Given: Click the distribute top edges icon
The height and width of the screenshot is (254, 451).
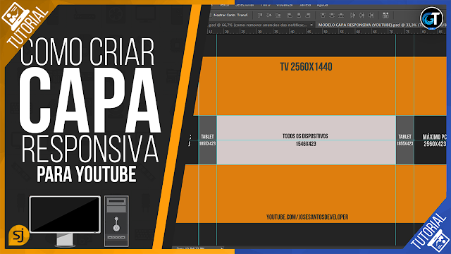Looking at the screenshot, I should pos(323,16).
